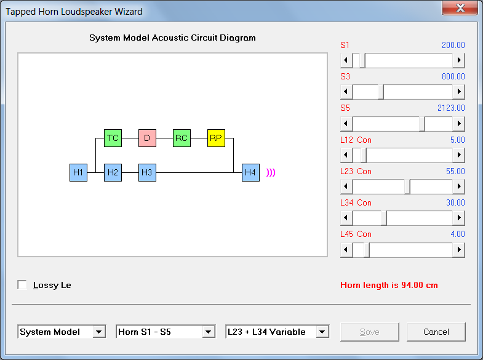The width and height of the screenshot is (483, 360).
Task: Decrease L34 Con with its left arrow
Action: 346,218
